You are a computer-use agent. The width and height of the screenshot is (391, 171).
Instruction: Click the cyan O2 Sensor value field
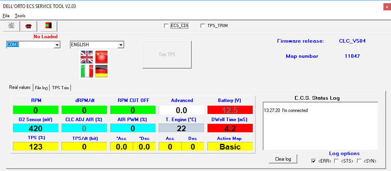click(35, 128)
